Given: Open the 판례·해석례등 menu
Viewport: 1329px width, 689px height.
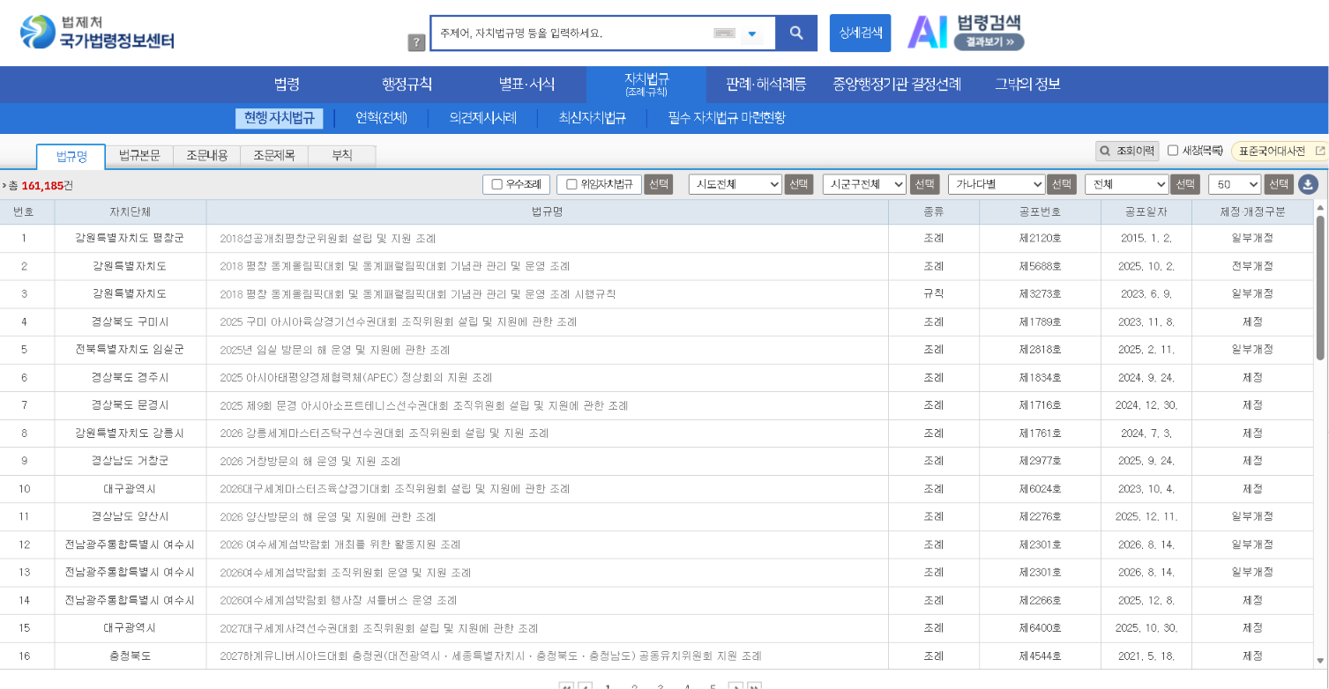Looking at the screenshot, I should coord(765,85).
